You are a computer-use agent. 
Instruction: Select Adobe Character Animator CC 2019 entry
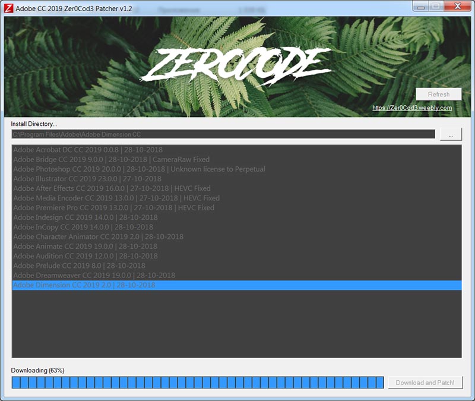pos(237,236)
